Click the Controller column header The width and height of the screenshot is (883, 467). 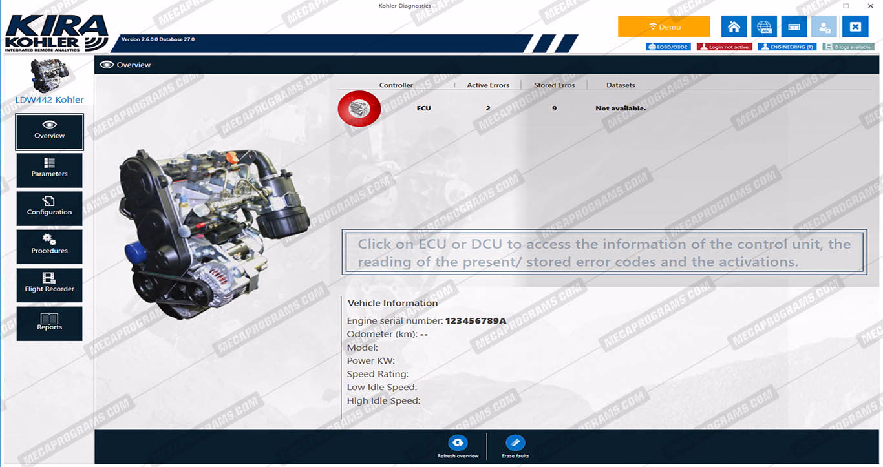[x=396, y=85]
